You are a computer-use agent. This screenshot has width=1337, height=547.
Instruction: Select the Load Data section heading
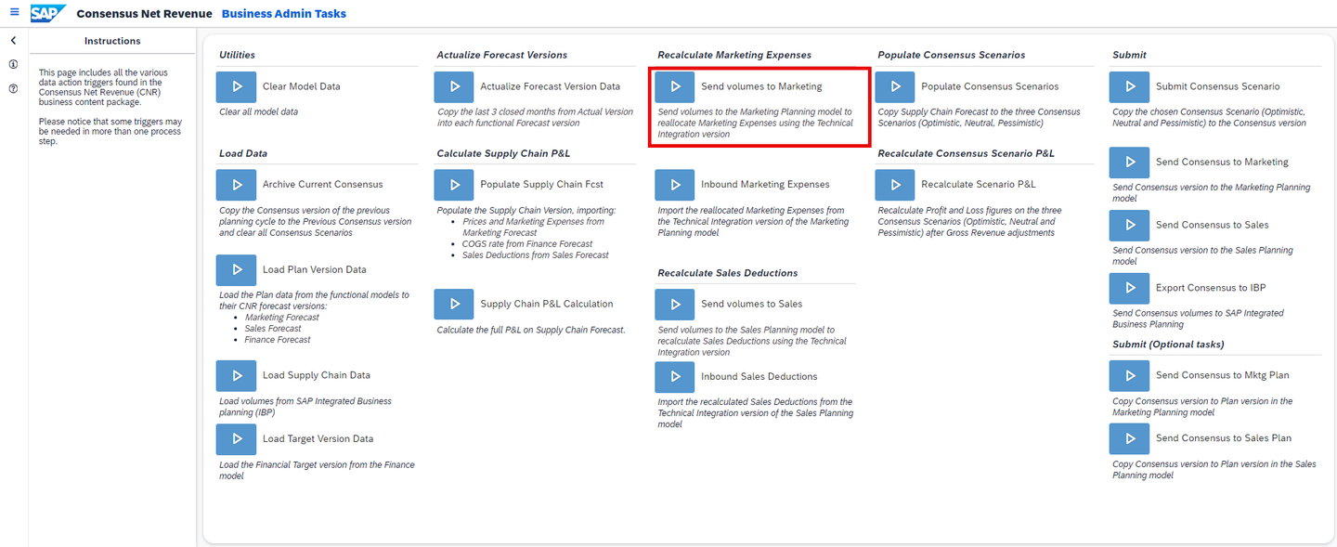pyautogui.click(x=243, y=153)
